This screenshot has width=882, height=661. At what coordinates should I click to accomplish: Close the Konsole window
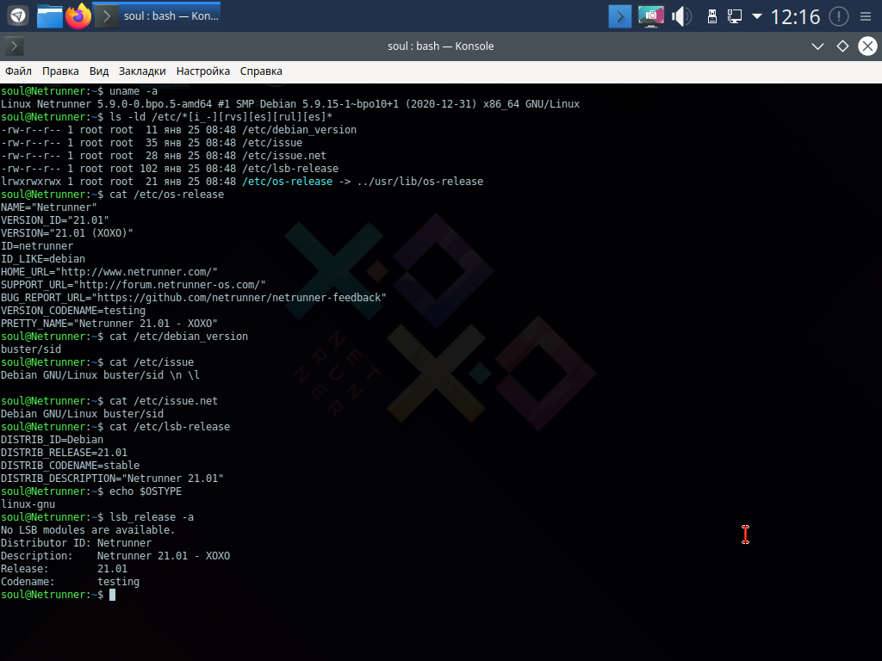click(867, 46)
